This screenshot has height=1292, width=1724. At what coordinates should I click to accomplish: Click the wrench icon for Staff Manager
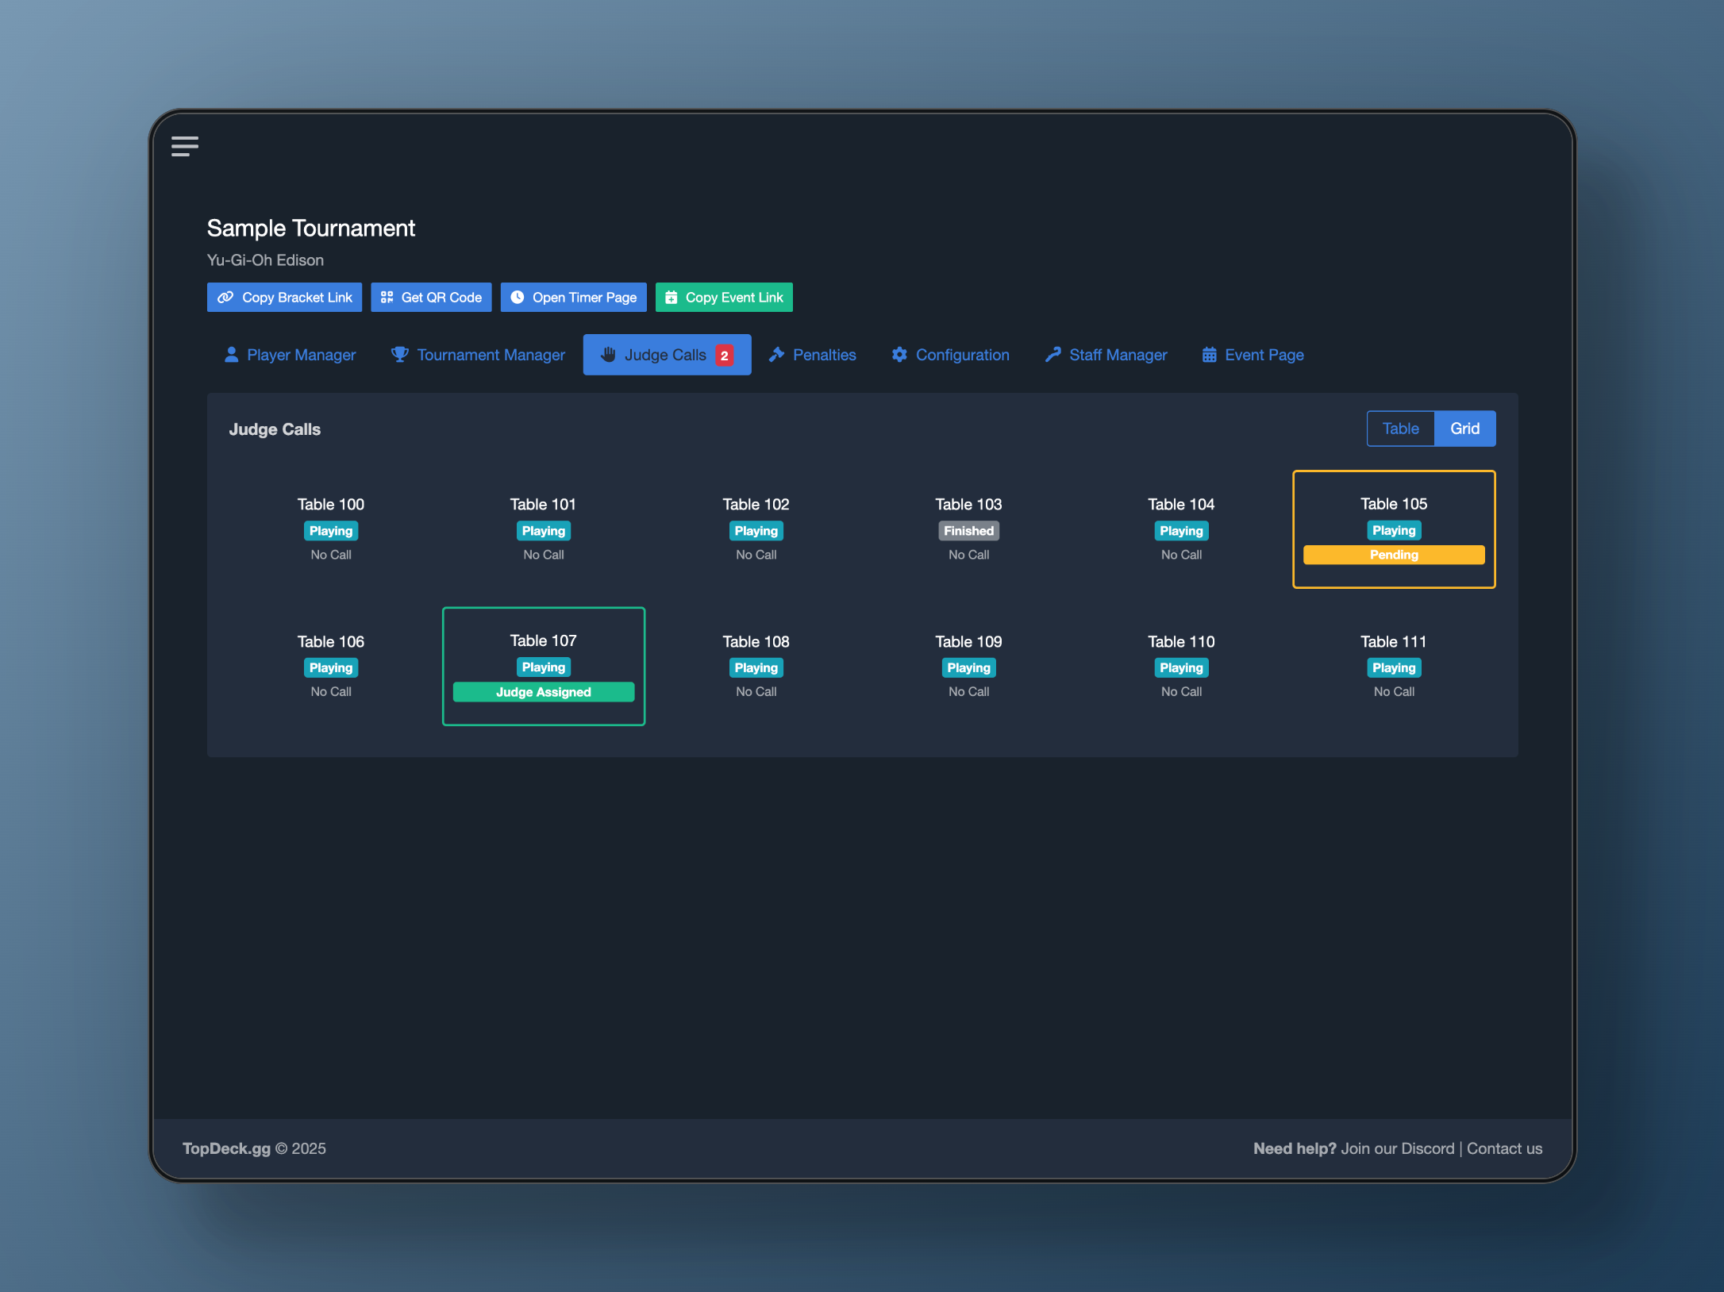[x=1052, y=354]
